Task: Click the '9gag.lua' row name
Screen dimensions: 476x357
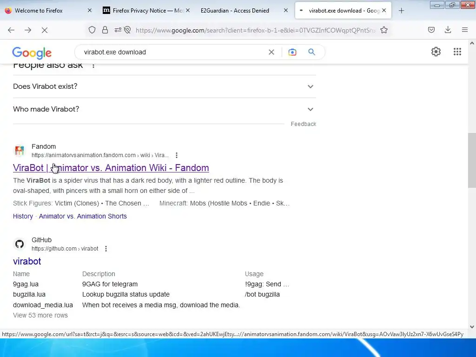Action: 26,284
